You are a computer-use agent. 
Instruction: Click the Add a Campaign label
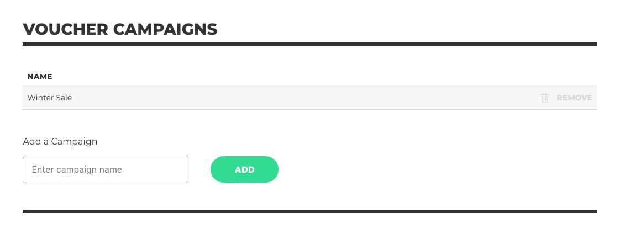[60, 141]
